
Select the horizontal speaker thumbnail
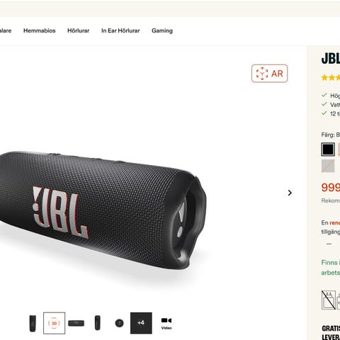[x=76, y=323]
